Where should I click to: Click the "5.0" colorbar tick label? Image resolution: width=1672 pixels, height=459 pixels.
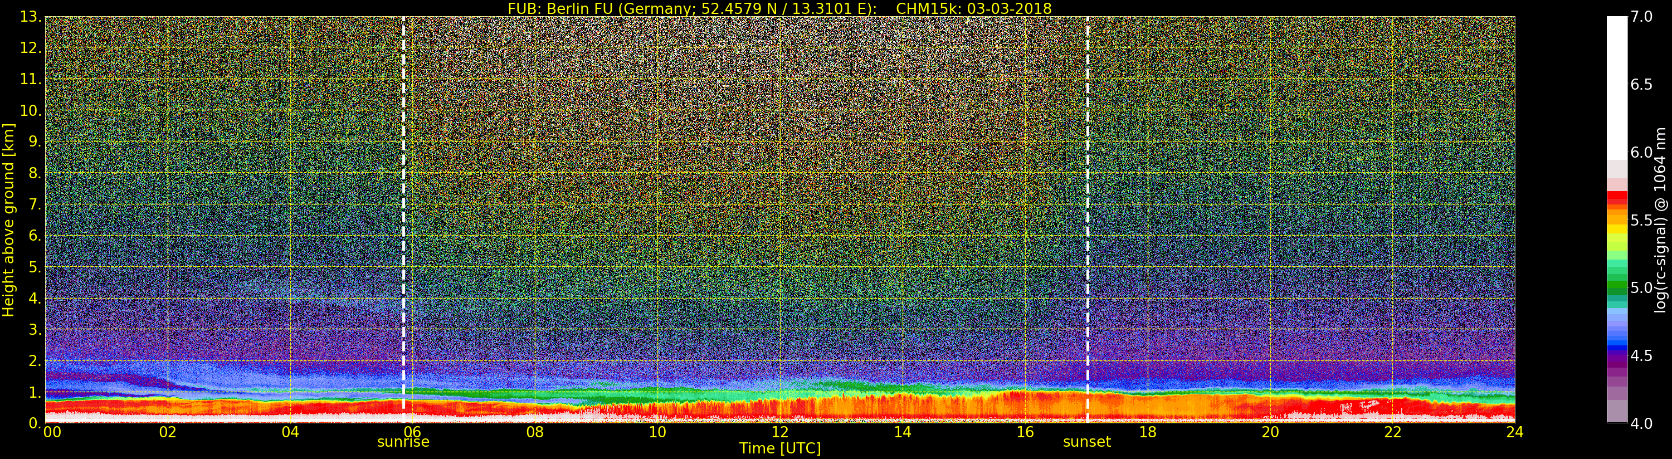(1641, 287)
